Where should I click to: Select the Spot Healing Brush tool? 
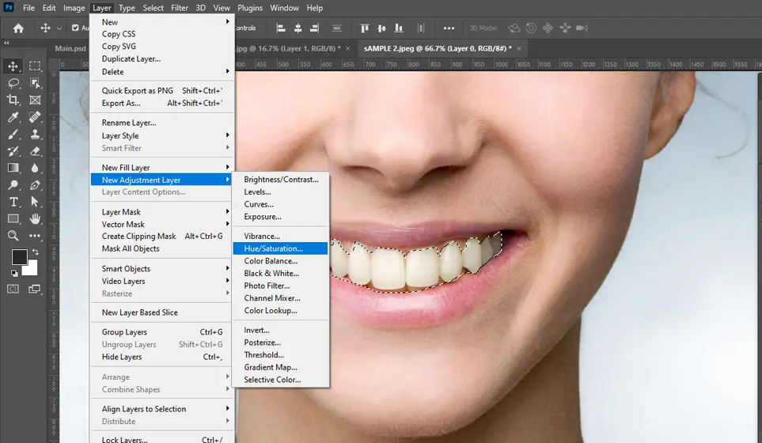click(35, 117)
